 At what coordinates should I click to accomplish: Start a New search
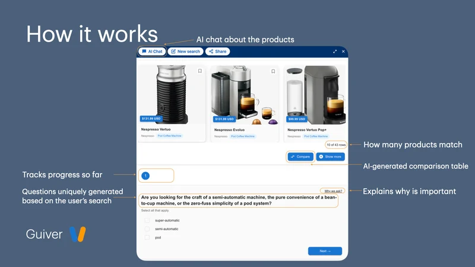pos(185,52)
